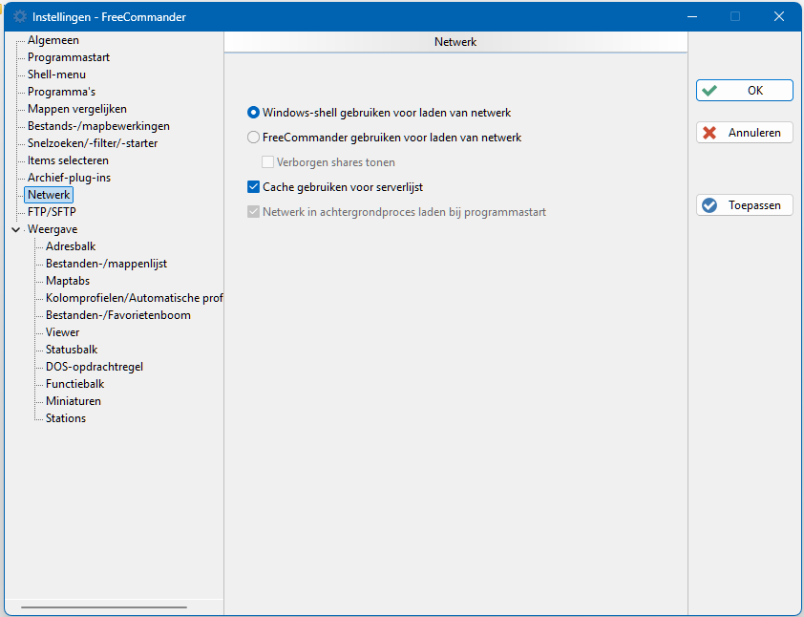Select Bestanden-/mappenlijst in the tree
The image size is (804, 617).
coord(106,264)
